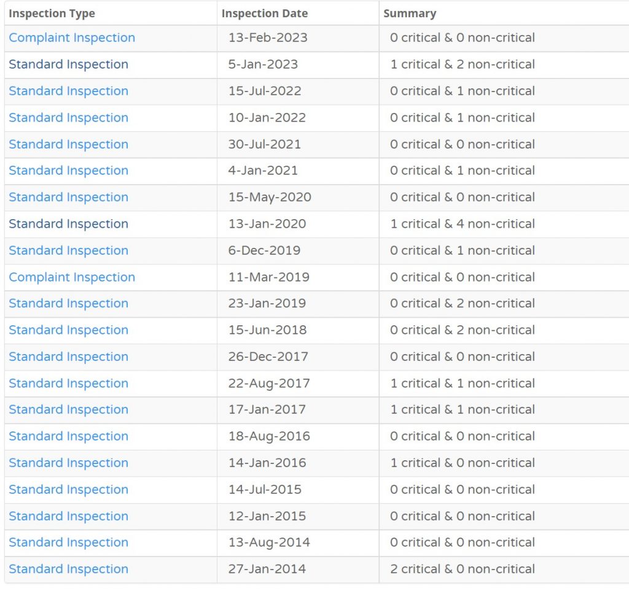Select the date text "14-Jul-2015"

265,489
